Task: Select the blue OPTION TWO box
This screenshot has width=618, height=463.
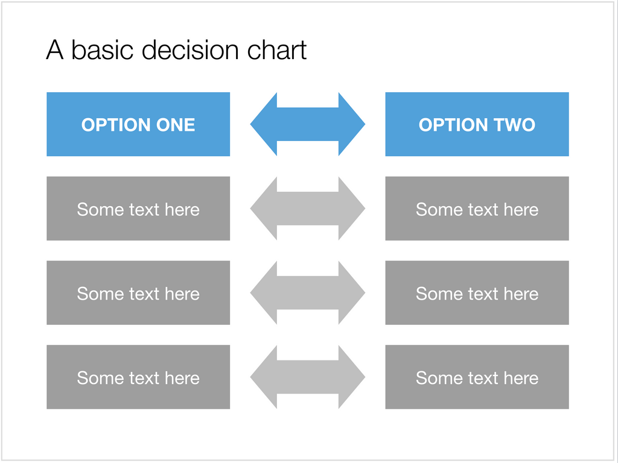Action: [x=477, y=124]
